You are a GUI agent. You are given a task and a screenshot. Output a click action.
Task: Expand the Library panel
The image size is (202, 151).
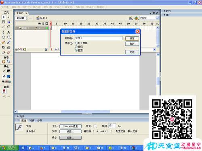click(166, 15)
